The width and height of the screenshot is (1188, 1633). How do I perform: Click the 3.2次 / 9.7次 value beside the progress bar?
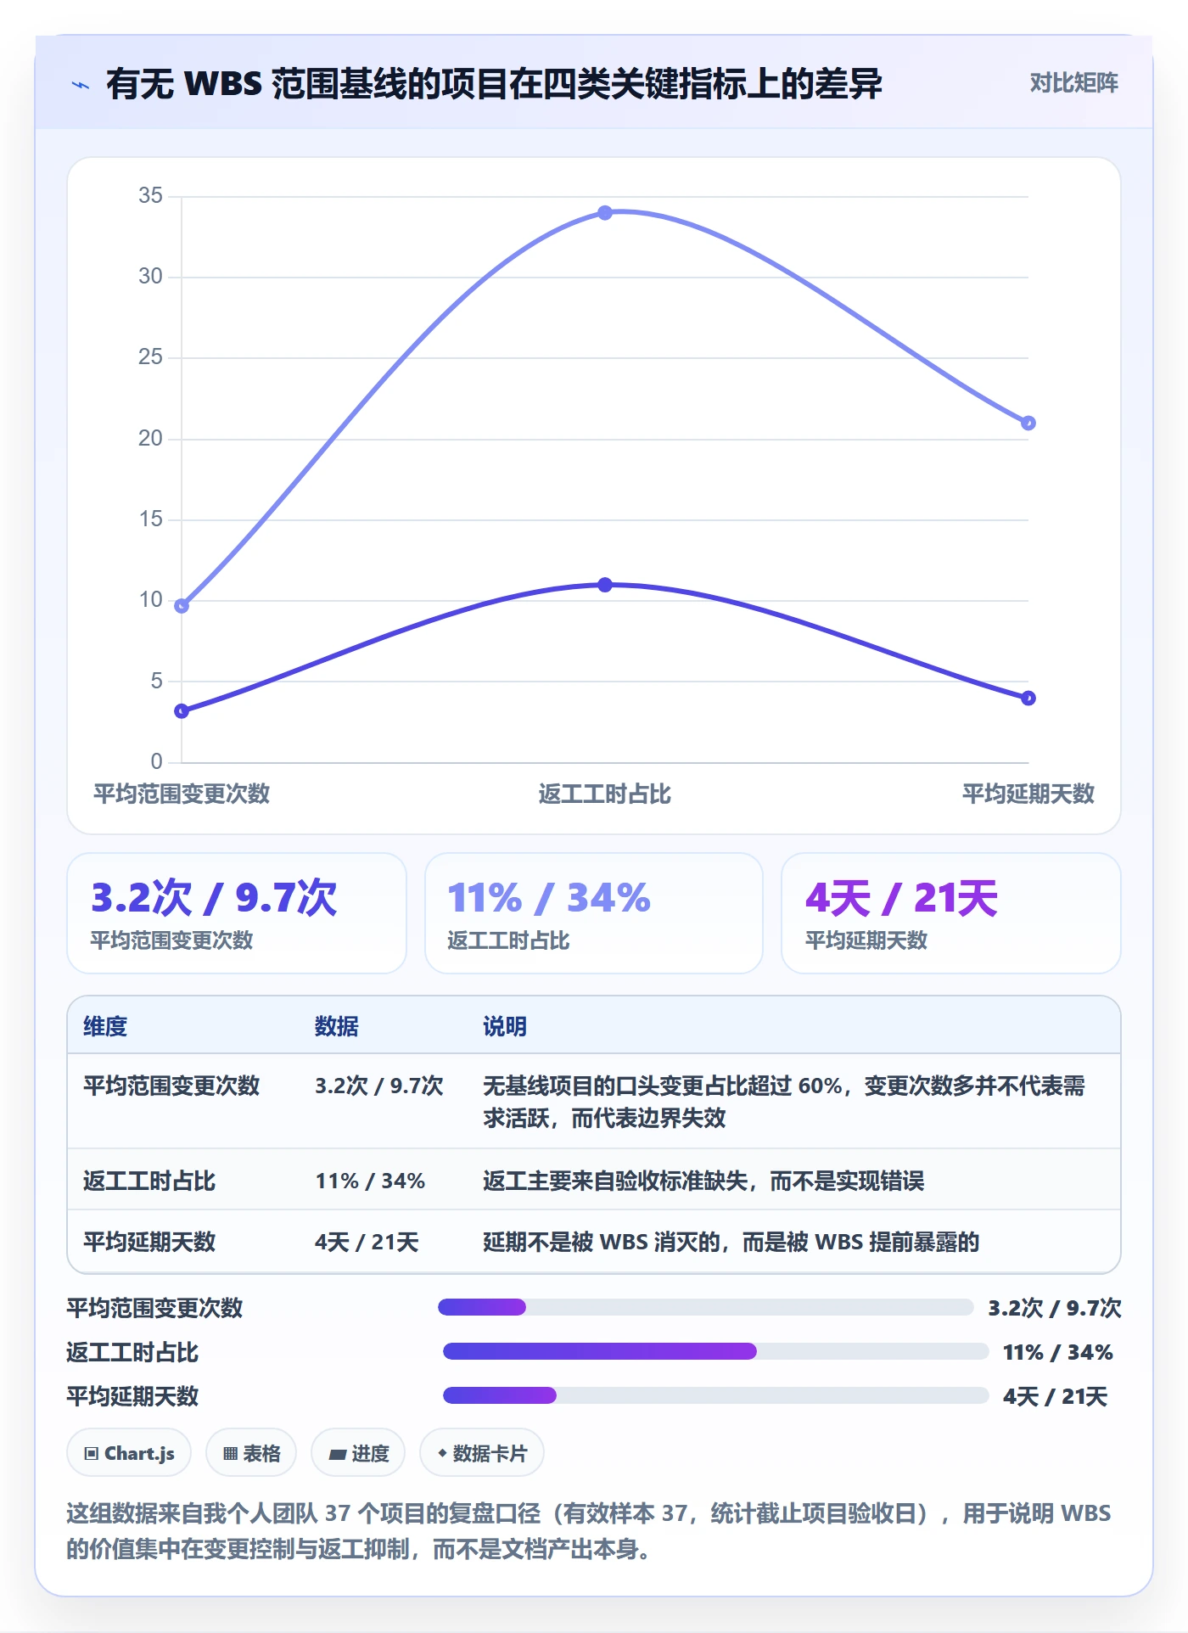click(1055, 1307)
